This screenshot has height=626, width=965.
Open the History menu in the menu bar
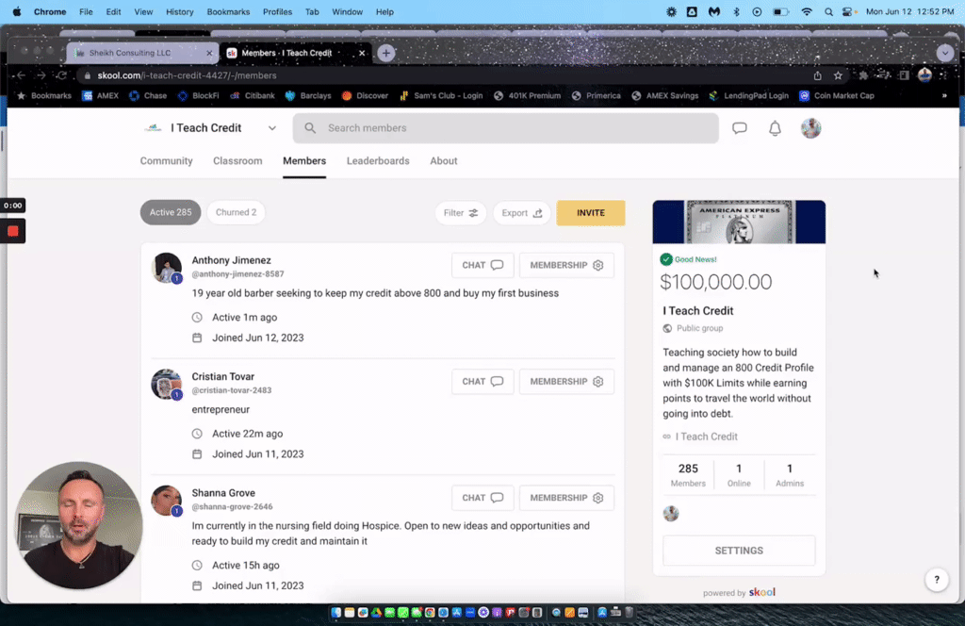[x=179, y=11]
